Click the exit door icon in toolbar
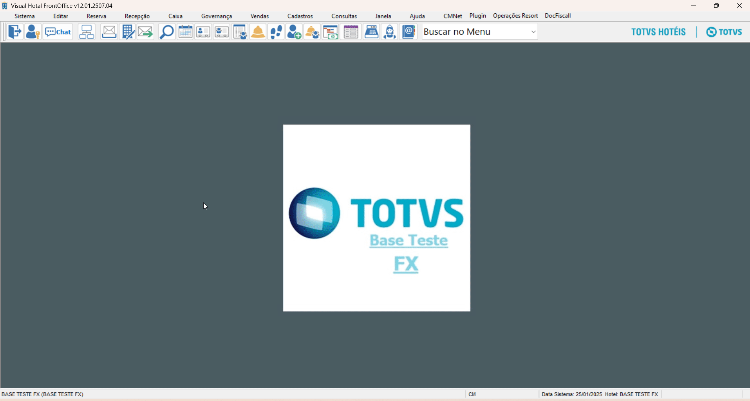Image resolution: width=750 pixels, height=401 pixels. click(x=15, y=32)
